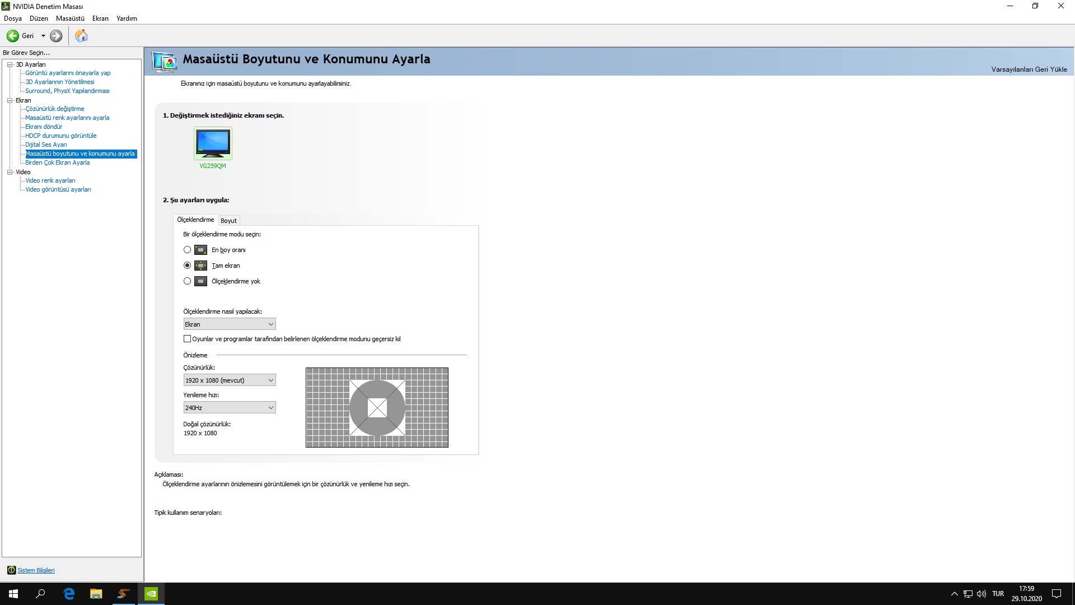Open the Masaüstü menu
The width and height of the screenshot is (1075, 605).
[x=70, y=18]
